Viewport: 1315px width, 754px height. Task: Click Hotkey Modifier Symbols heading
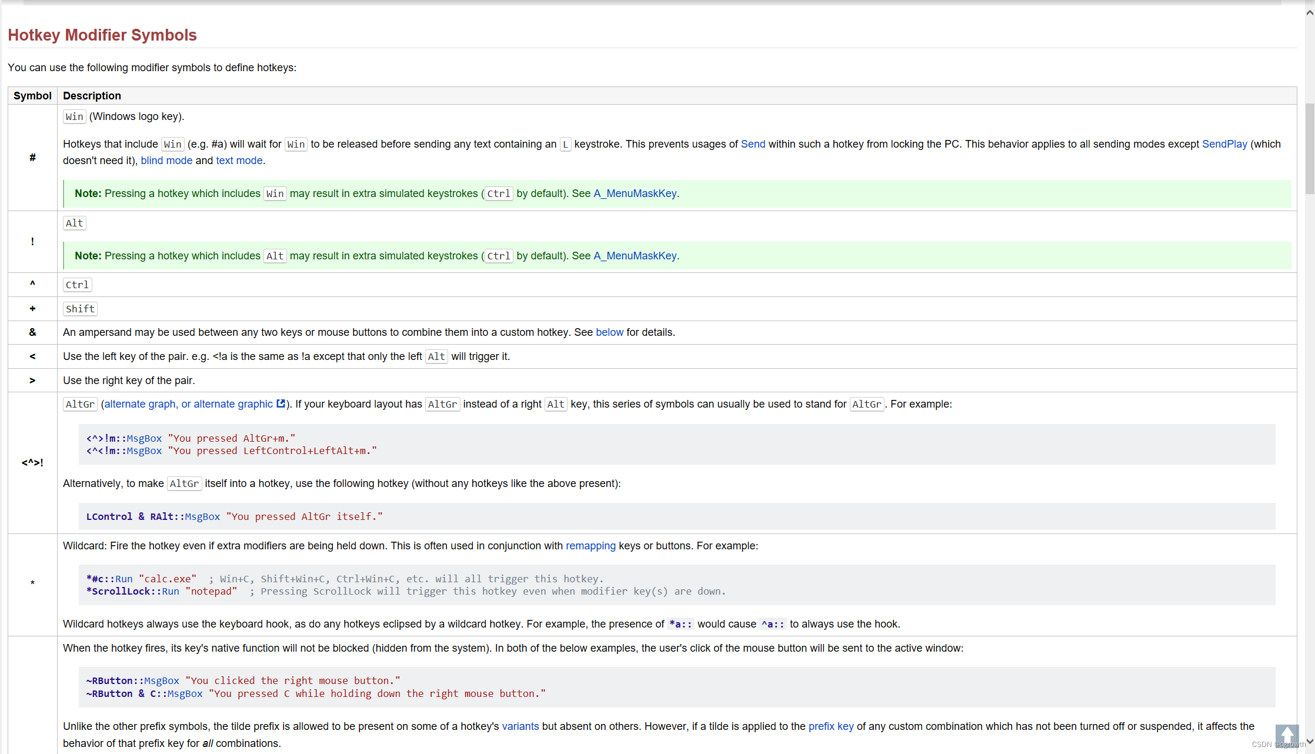point(102,35)
